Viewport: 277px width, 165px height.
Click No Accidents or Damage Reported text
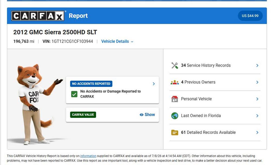(x=110, y=94)
